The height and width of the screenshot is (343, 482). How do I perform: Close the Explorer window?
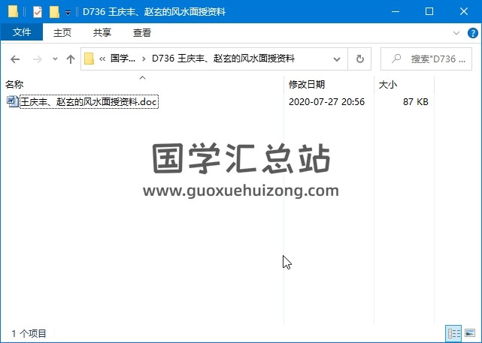(463, 12)
